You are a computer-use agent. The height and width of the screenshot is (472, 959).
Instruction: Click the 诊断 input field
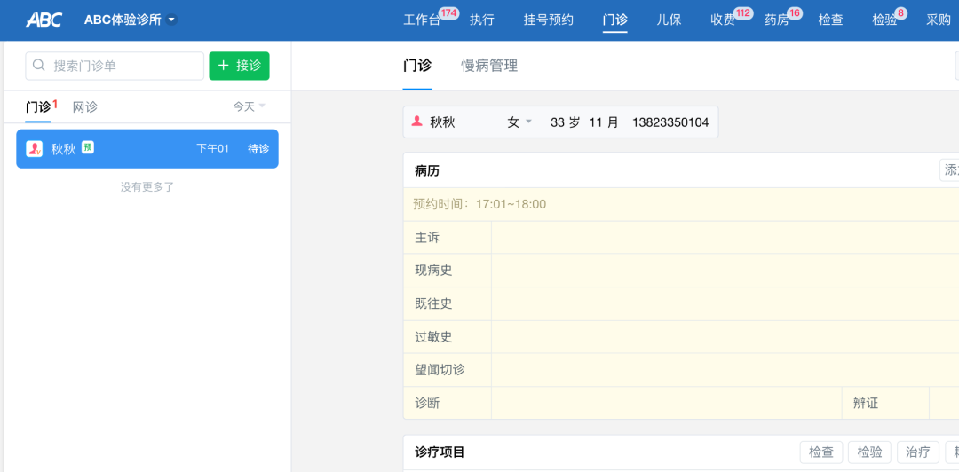[x=667, y=403]
